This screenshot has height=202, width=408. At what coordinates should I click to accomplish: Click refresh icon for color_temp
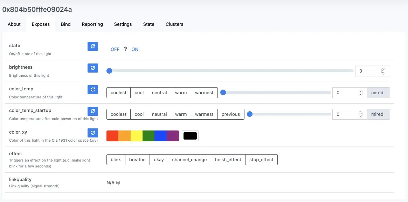pyautogui.click(x=93, y=90)
